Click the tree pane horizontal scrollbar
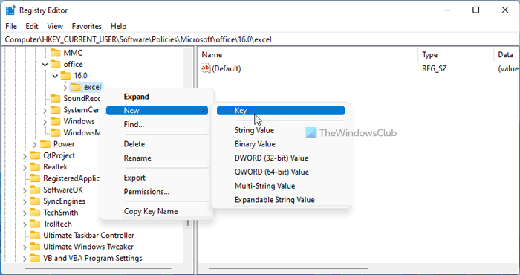The image size is (520, 275). coord(98,268)
